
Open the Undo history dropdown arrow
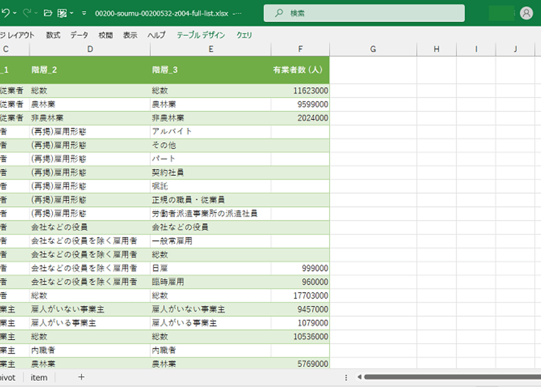15,13
